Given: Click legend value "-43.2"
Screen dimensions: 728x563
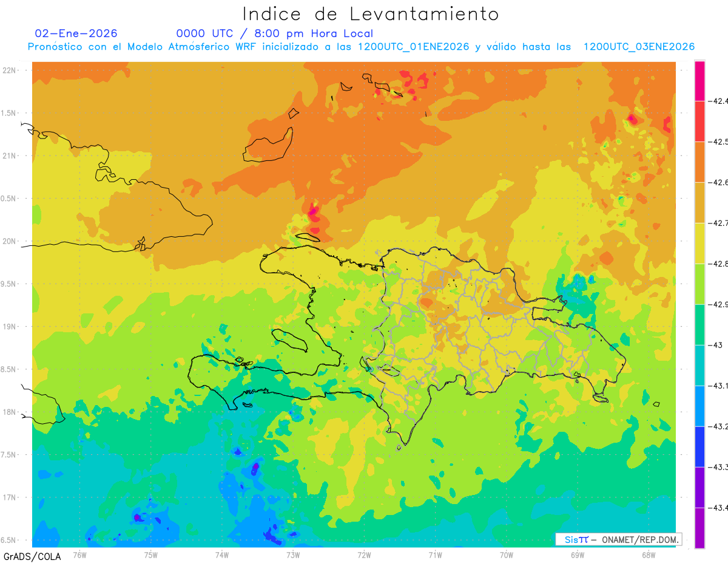Looking at the screenshot, I should tap(720, 426).
